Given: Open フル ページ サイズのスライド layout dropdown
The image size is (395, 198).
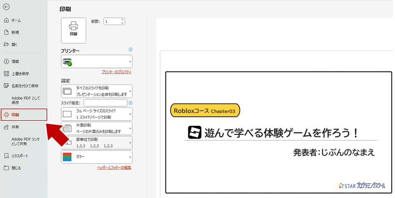Looking at the screenshot, I should [x=97, y=114].
